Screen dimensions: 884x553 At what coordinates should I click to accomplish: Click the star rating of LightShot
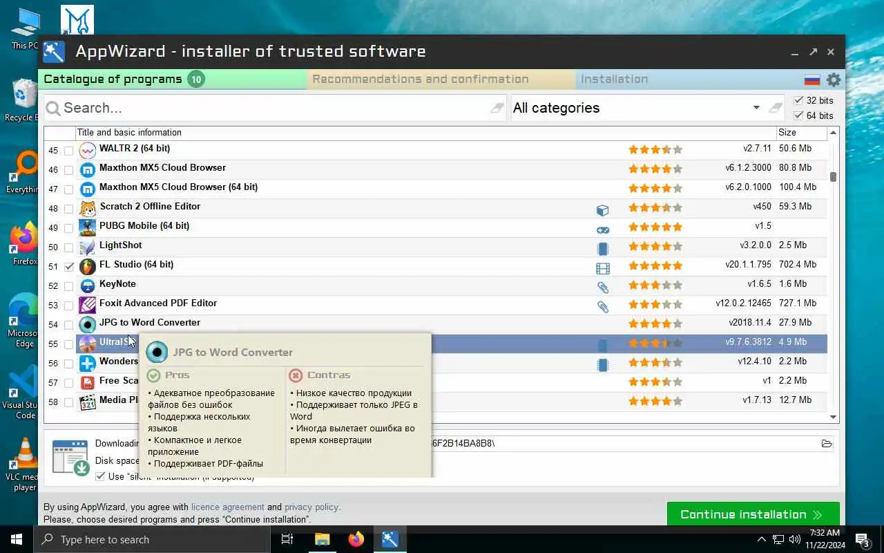(x=655, y=246)
